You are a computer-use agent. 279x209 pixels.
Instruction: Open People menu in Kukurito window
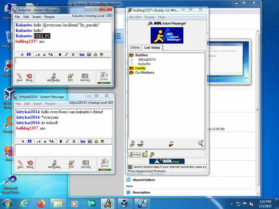pyautogui.click(x=49, y=17)
